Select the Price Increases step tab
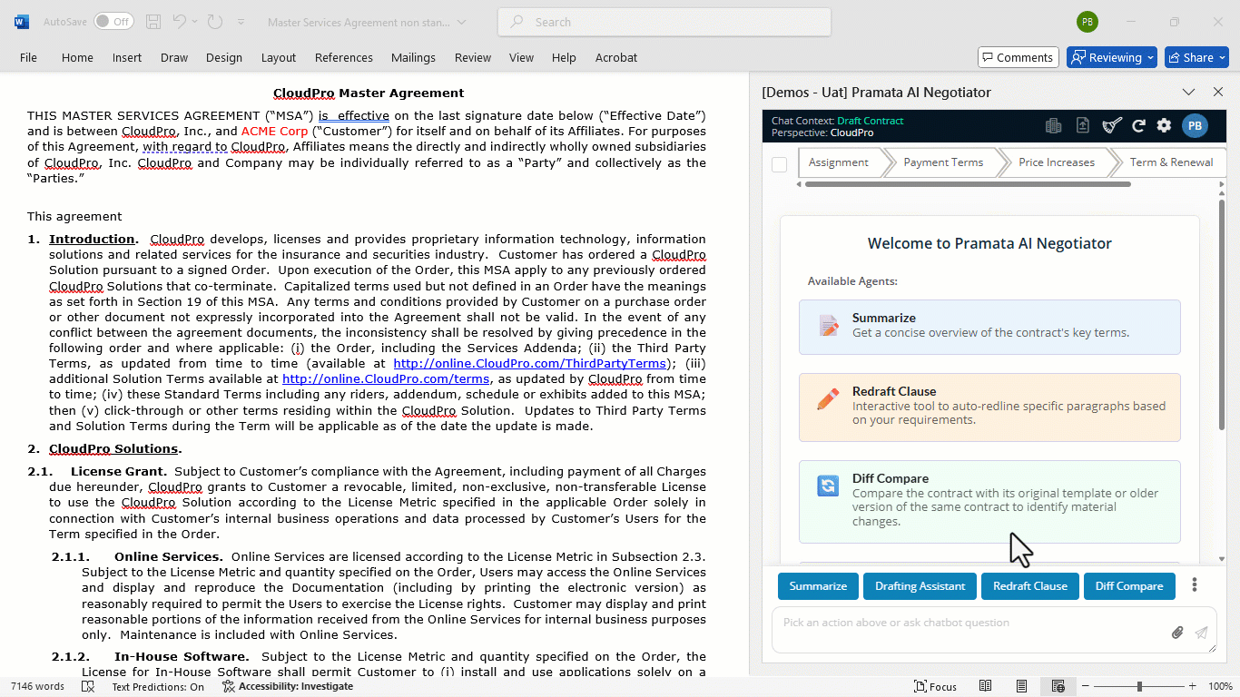Viewport: 1240px width, 697px height. coord(1057,162)
